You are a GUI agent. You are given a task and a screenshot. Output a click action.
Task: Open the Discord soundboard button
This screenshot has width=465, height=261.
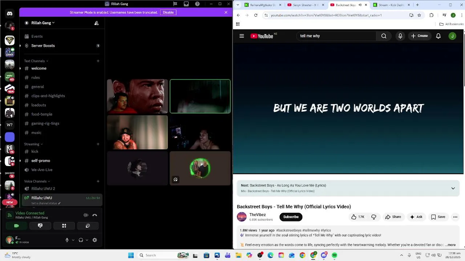point(88,225)
